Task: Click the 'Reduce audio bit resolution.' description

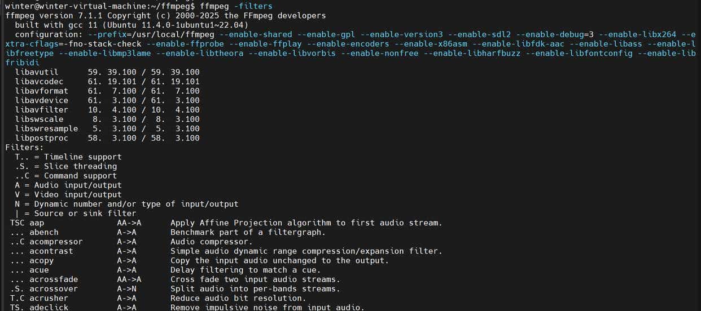Action: [x=238, y=298]
